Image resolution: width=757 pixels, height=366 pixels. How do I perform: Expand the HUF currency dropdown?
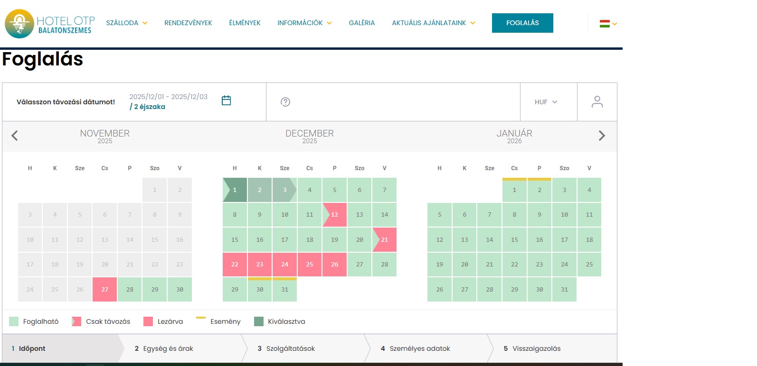[x=546, y=102]
